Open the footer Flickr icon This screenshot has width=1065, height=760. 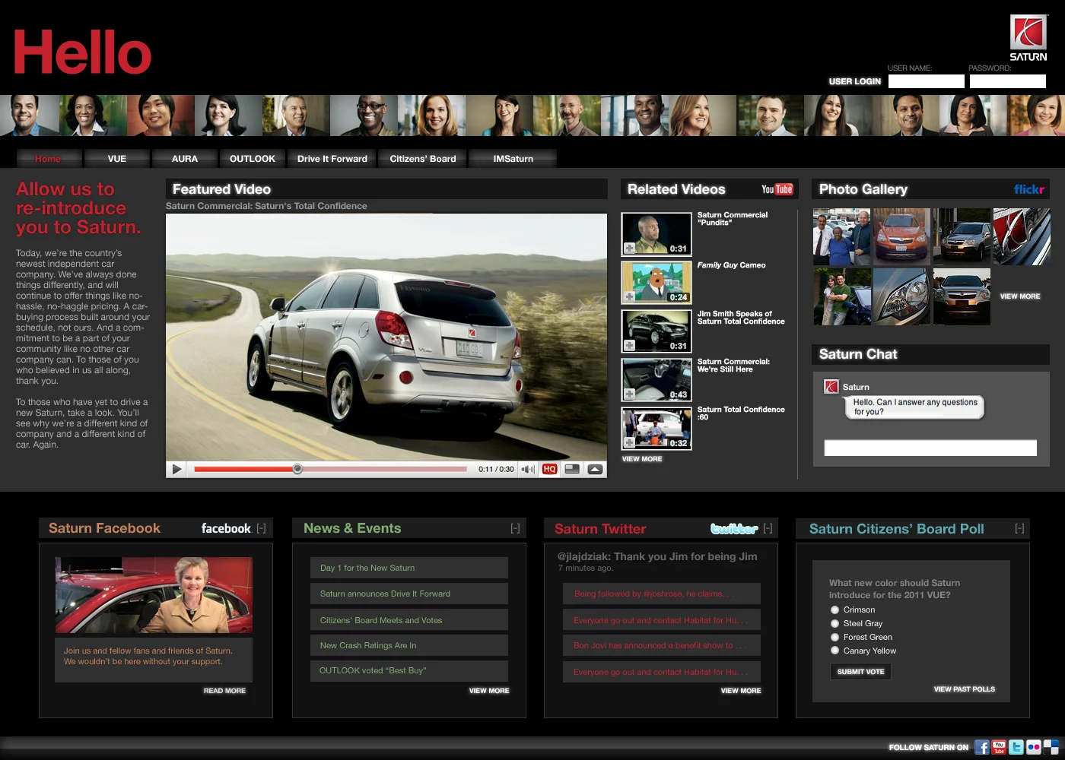[1034, 747]
